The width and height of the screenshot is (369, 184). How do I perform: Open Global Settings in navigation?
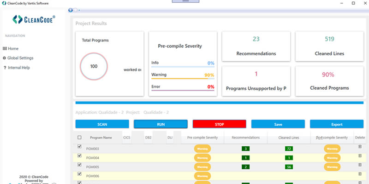[20, 58]
